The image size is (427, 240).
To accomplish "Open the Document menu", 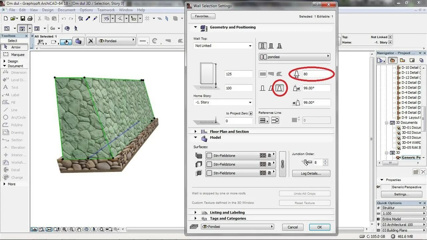I will click(66, 10).
